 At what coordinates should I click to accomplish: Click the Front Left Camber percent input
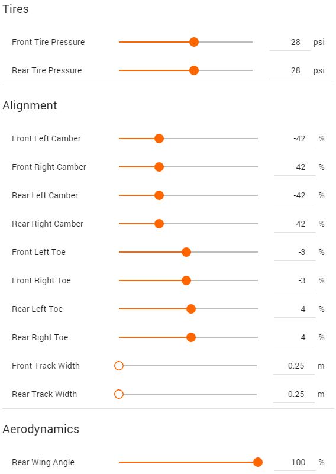295,138
